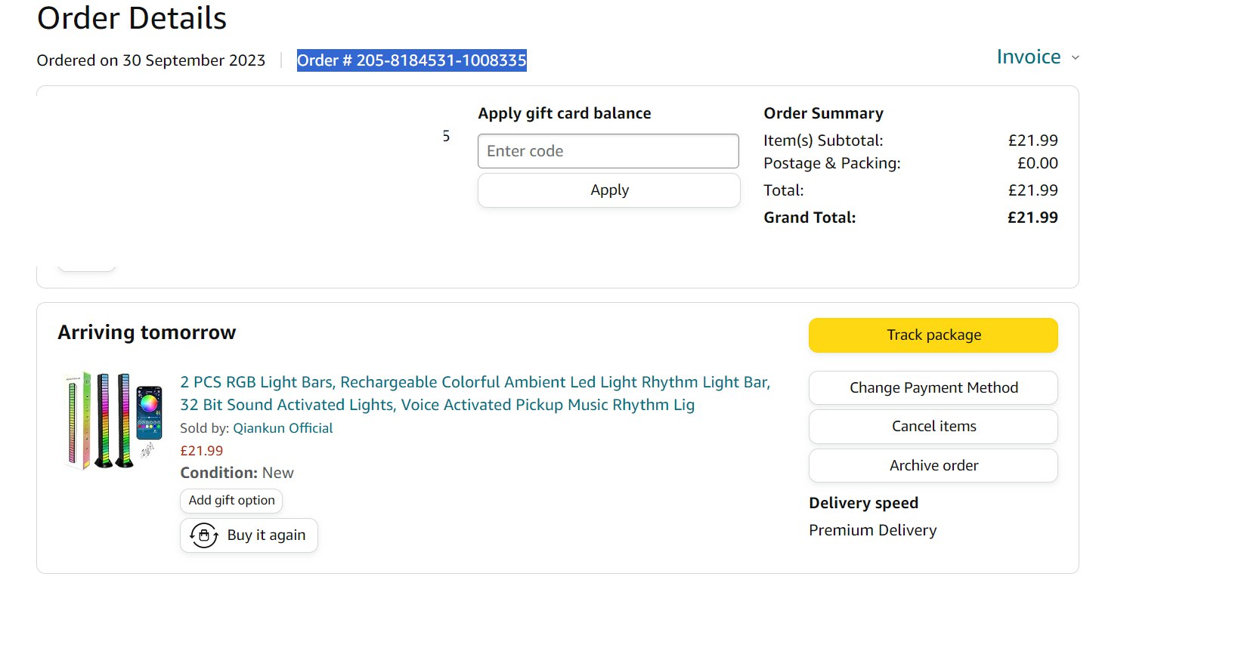The height and width of the screenshot is (654, 1260).
Task: Click Archive order button
Action: [933, 466]
